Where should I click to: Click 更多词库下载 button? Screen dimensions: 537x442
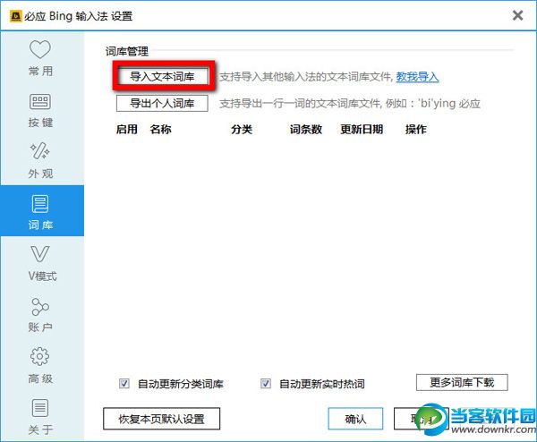coord(462,382)
